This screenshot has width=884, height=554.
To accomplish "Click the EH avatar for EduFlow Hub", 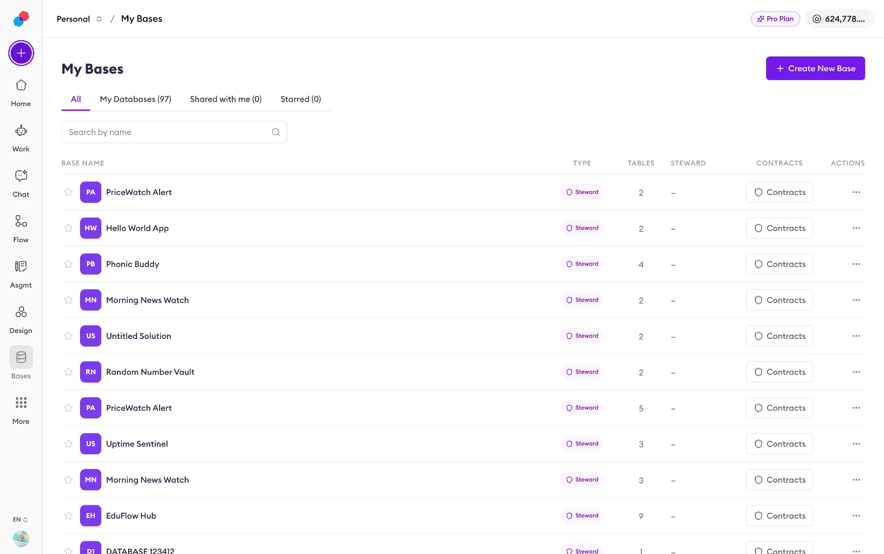I will coord(91,516).
